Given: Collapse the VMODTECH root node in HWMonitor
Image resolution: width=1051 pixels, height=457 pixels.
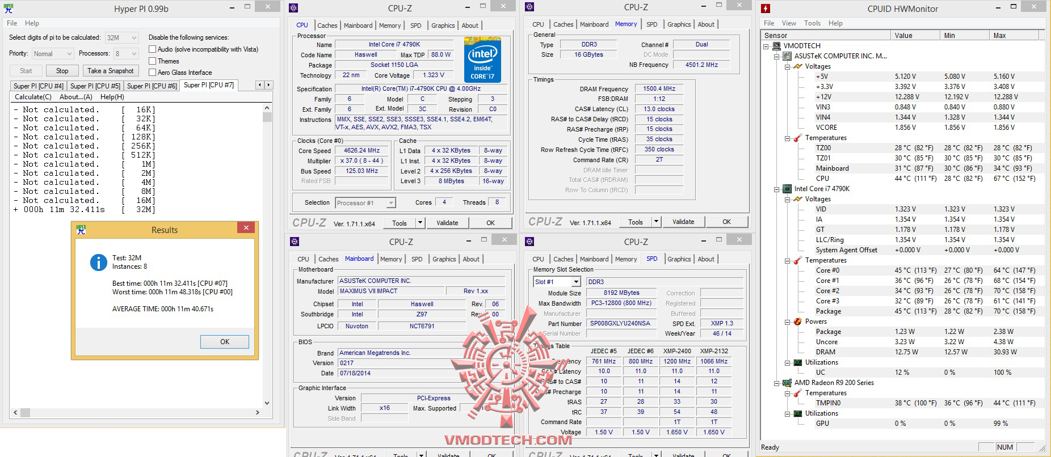Looking at the screenshot, I should tap(766, 46).
